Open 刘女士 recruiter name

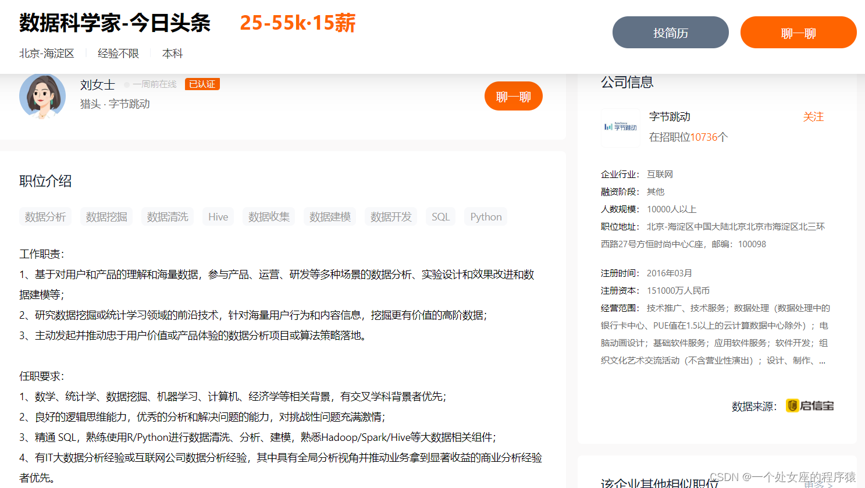click(98, 85)
